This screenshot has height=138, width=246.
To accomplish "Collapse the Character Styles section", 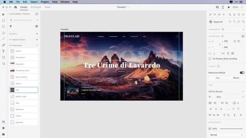I will click(10, 39).
